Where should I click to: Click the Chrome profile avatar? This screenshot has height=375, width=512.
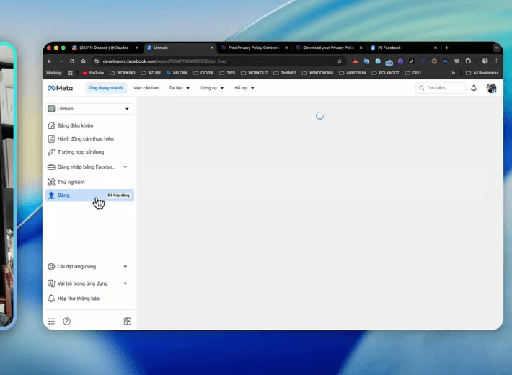click(x=485, y=61)
